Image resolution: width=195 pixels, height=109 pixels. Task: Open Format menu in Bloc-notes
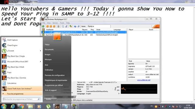click(18, 5)
